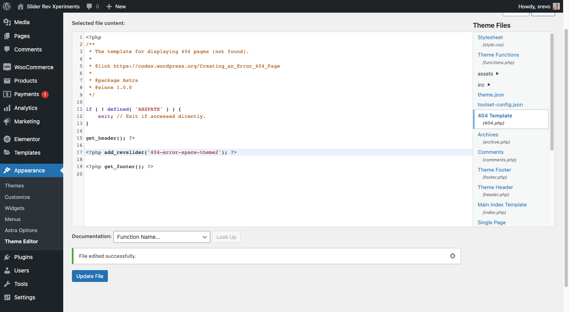The height and width of the screenshot is (312, 569).
Task: Click the Templates folder icon
Action: click(x=7, y=153)
